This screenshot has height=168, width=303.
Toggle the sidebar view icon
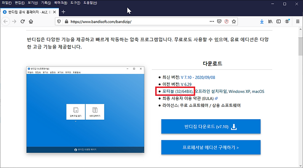[x=279, y=21]
